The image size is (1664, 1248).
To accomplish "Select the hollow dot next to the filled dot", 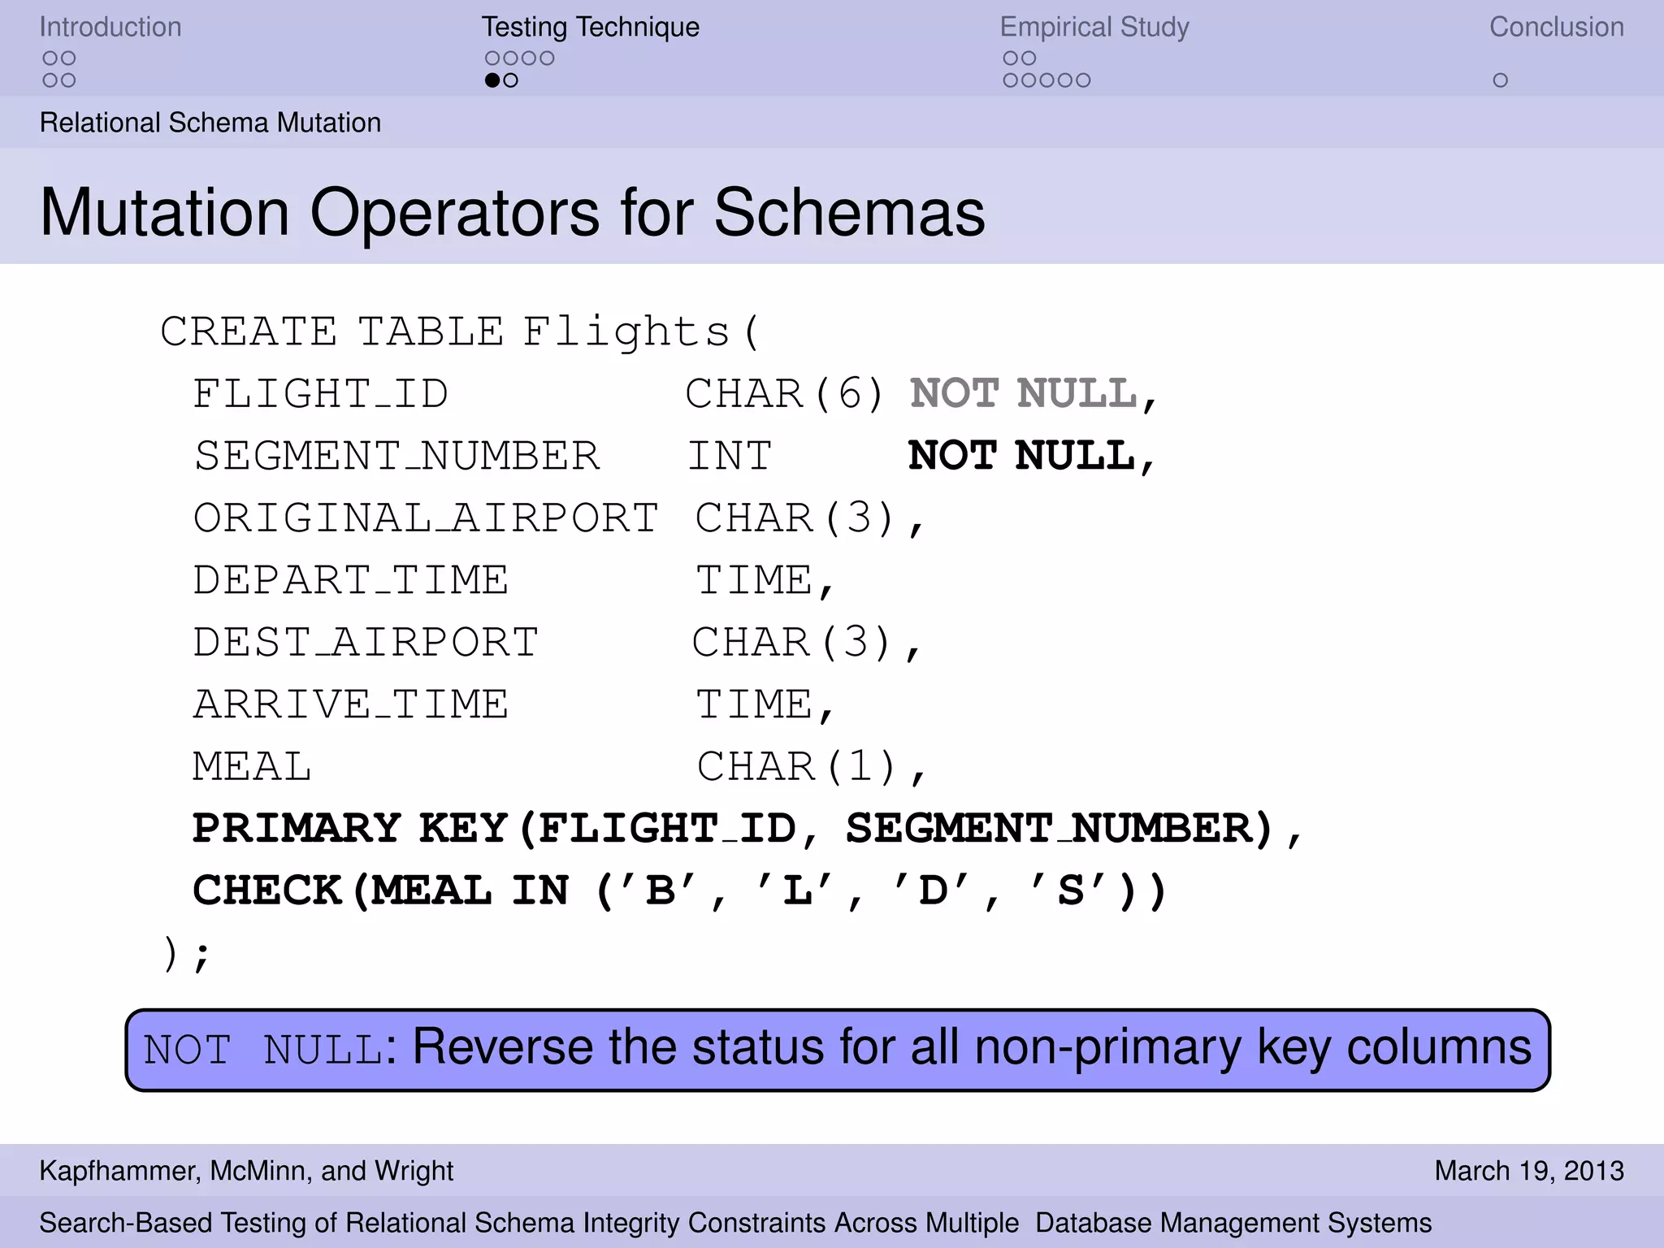I will point(510,80).
